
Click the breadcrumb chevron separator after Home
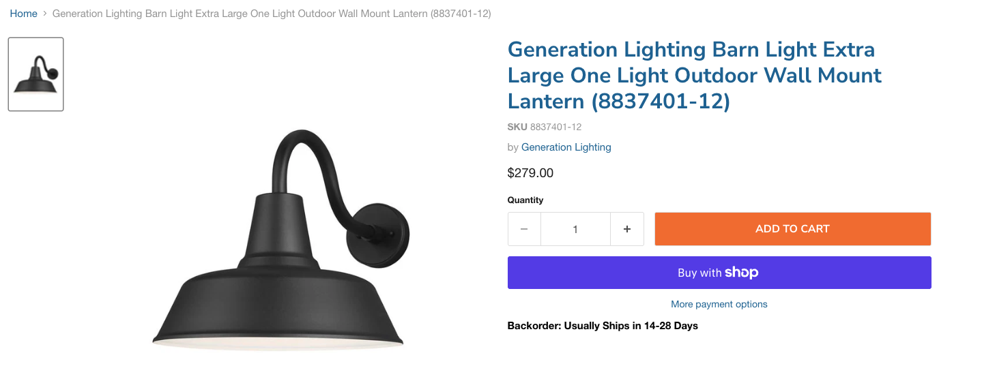pyautogui.click(x=45, y=14)
